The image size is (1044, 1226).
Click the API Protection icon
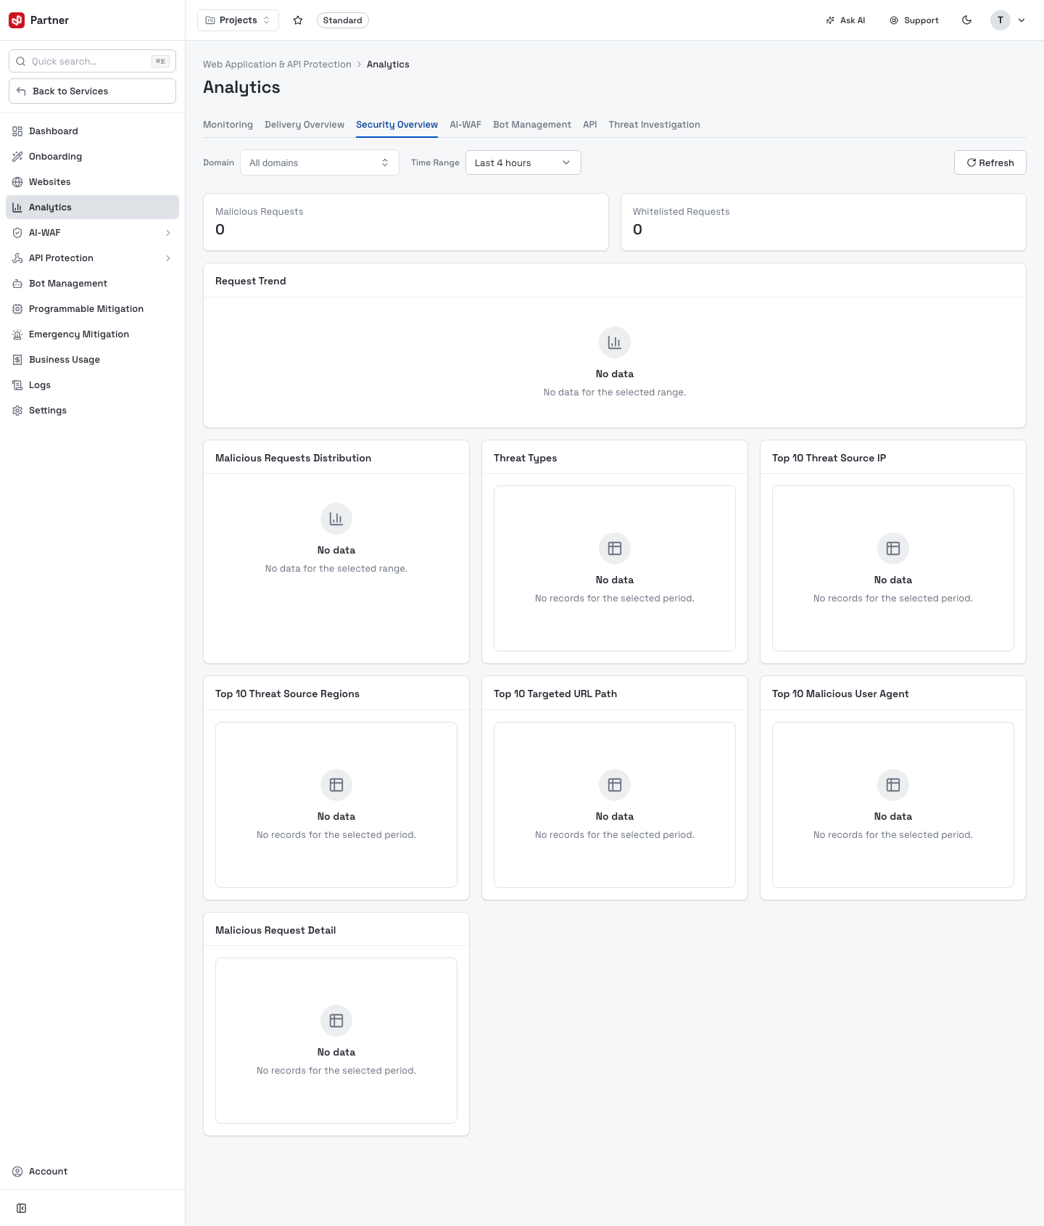tap(17, 258)
